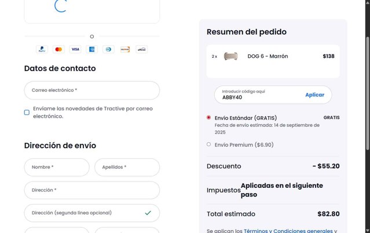Click the $138 product price
The image size is (370, 233).
click(328, 56)
